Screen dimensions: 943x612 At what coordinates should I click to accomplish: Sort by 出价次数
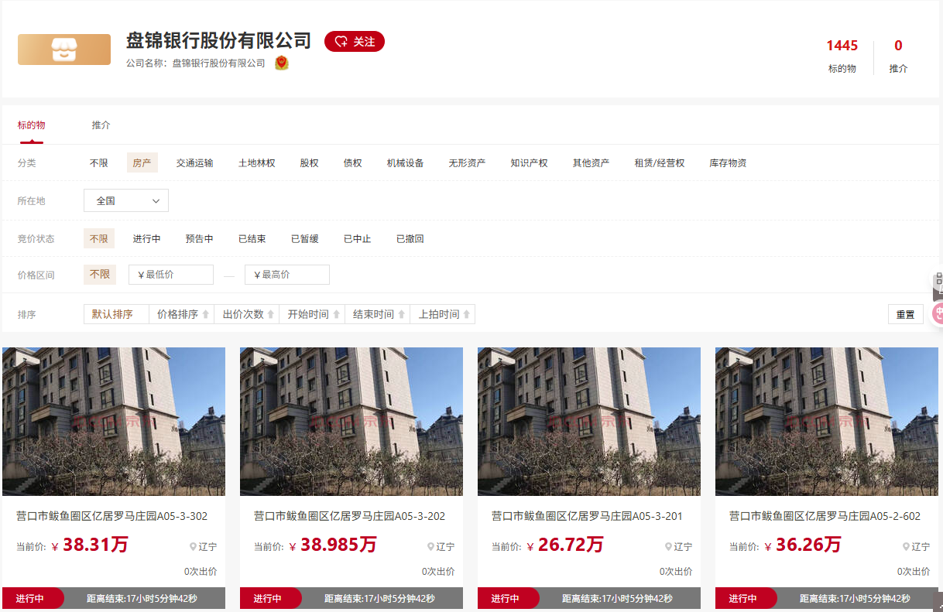point(247,314)
